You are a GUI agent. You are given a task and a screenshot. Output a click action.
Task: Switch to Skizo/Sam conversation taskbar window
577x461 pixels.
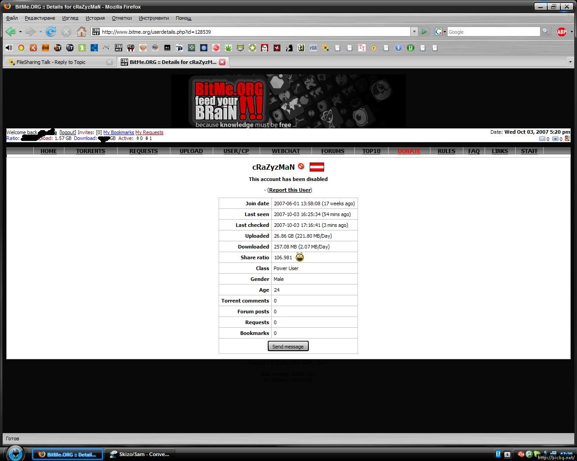point(140,454)
